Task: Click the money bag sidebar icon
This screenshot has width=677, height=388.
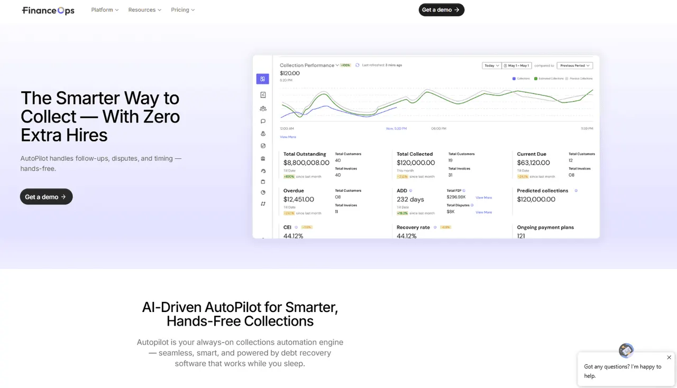Action: tap(263, 134)
